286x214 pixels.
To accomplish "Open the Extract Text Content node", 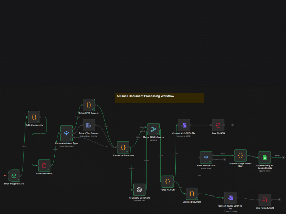I will tap(89, 125).
